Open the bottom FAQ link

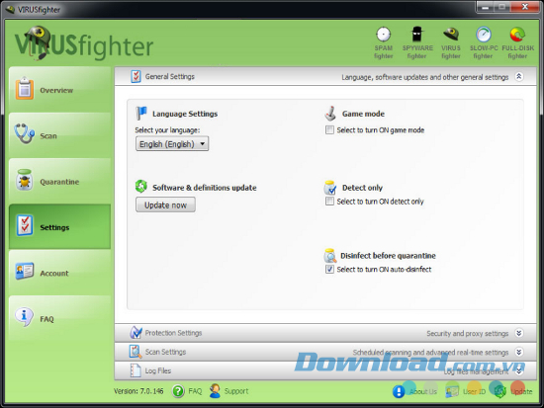pyautogui.click(x=195, y=391)
